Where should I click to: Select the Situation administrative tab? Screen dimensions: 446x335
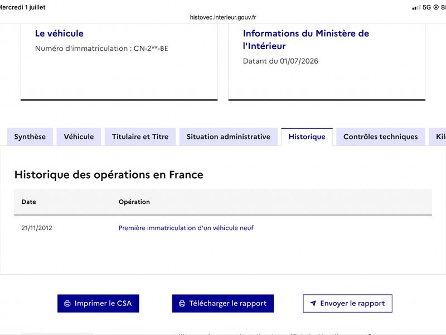tap(229, 137)
